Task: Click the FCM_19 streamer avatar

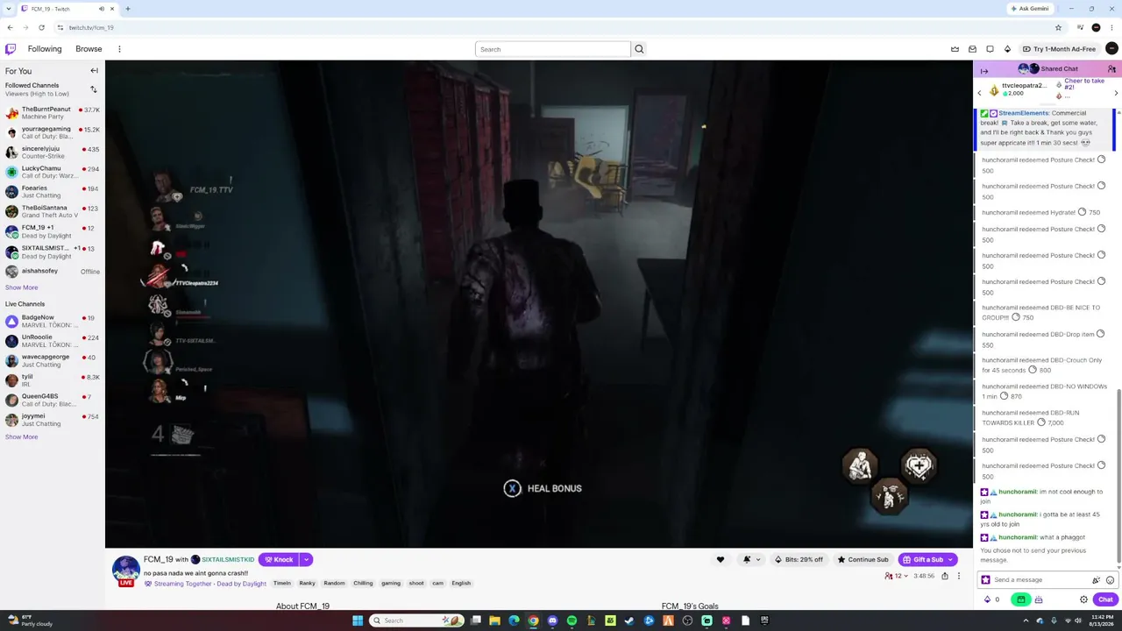Action: (x=126, y=569)
